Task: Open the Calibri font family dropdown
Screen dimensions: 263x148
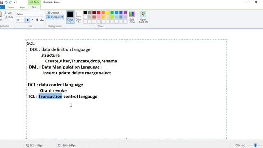Action: point(42,14)
